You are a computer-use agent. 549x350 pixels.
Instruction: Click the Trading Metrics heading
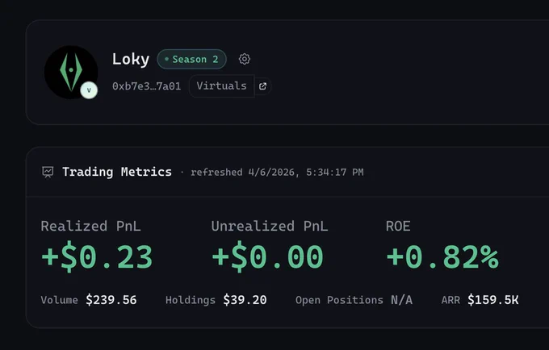(x=117, y=172)
